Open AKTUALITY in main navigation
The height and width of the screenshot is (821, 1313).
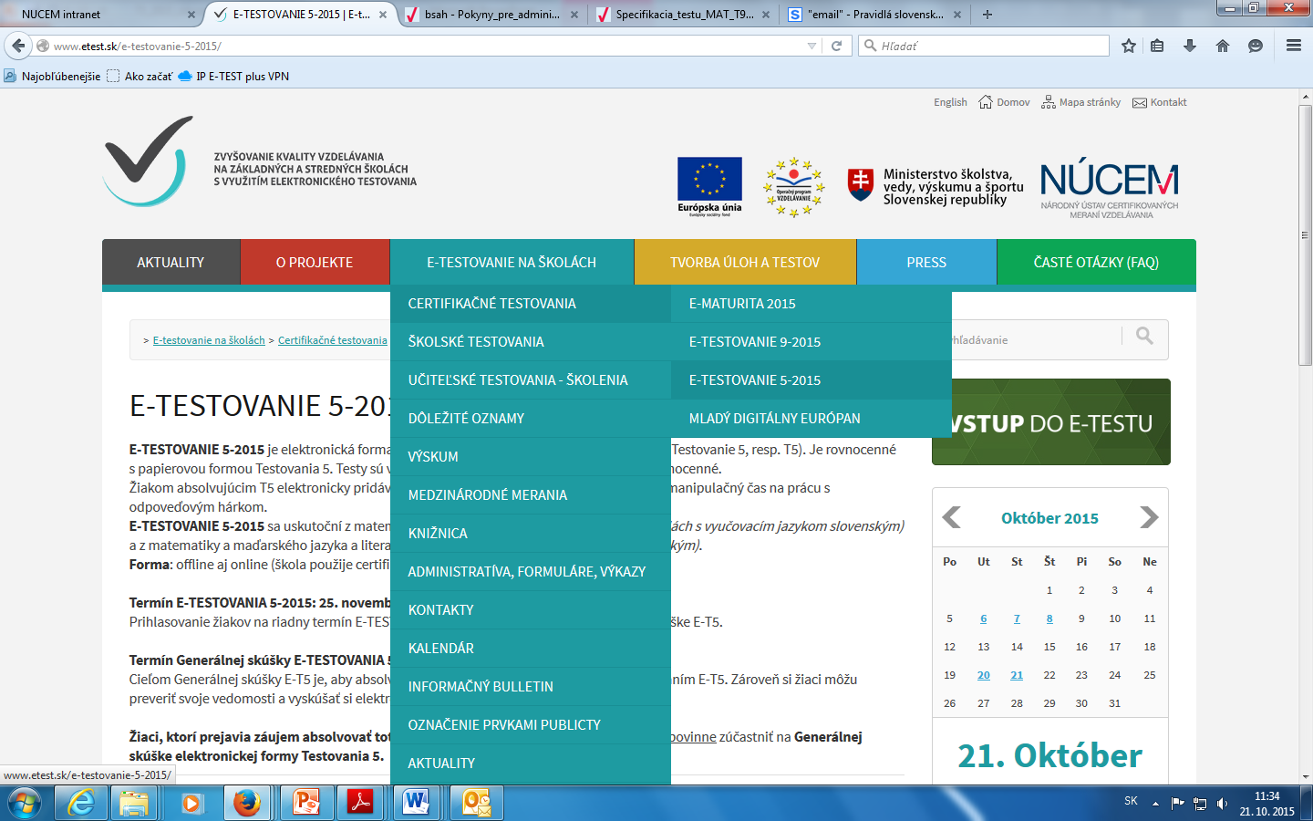coord(171,262)
